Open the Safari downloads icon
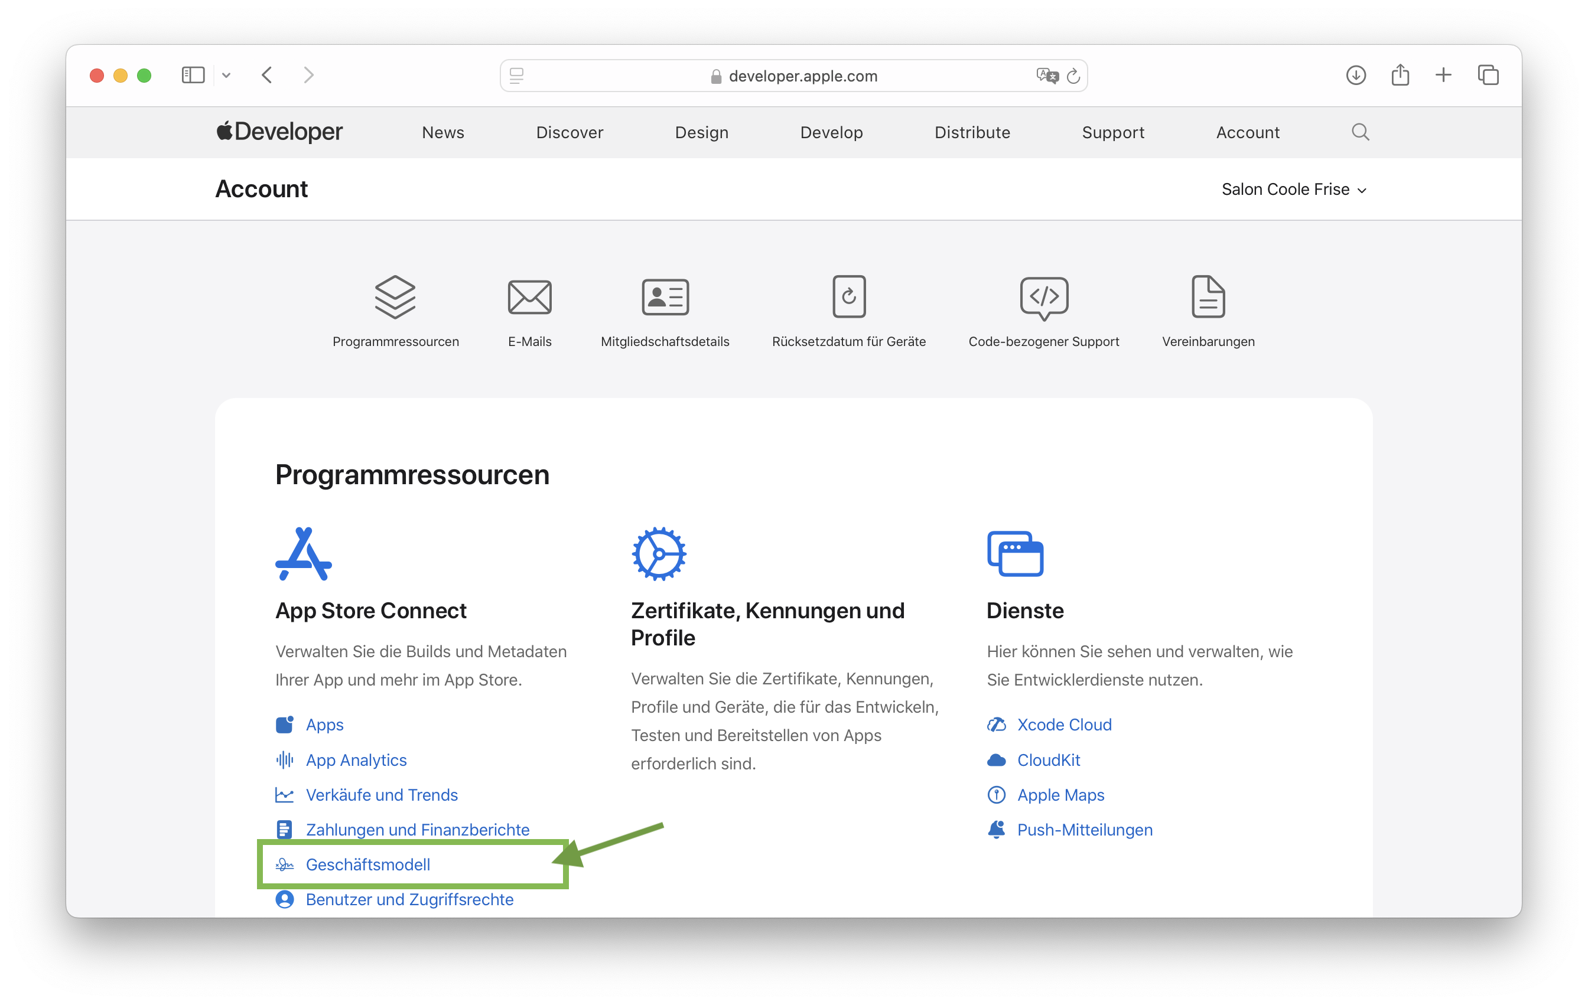Screen dimensions: 1588x1005 click(x=1356, y=75)
